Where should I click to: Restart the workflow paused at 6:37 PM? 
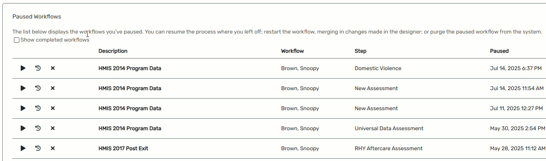click(38, 68)
